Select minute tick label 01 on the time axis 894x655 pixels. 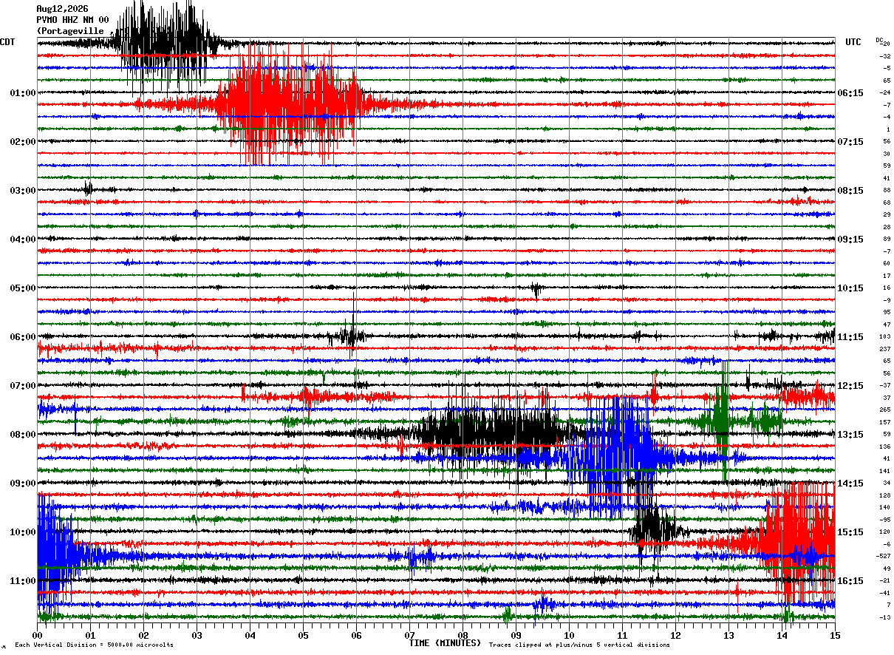(90, 635)
